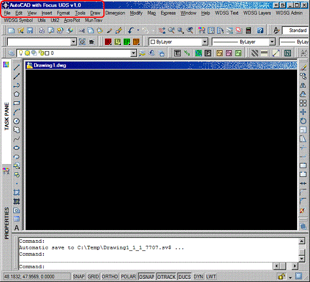310x282 pixels.
Task: Click the green N toolbar icon
Action: coord(288,53)
